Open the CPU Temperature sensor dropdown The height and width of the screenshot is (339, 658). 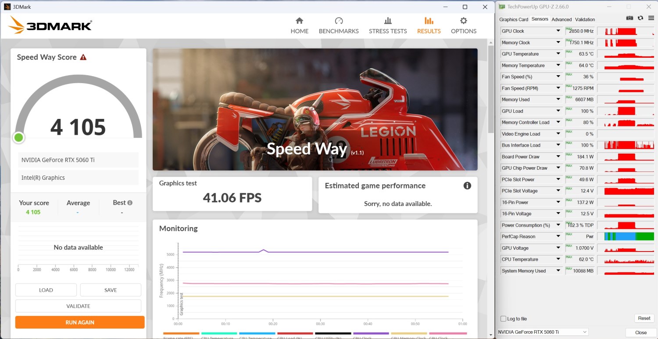558,259
